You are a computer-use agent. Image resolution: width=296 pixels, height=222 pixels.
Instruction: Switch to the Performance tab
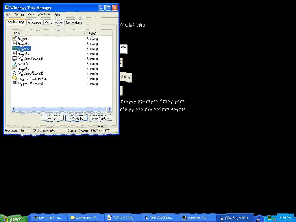click(53, 23)
